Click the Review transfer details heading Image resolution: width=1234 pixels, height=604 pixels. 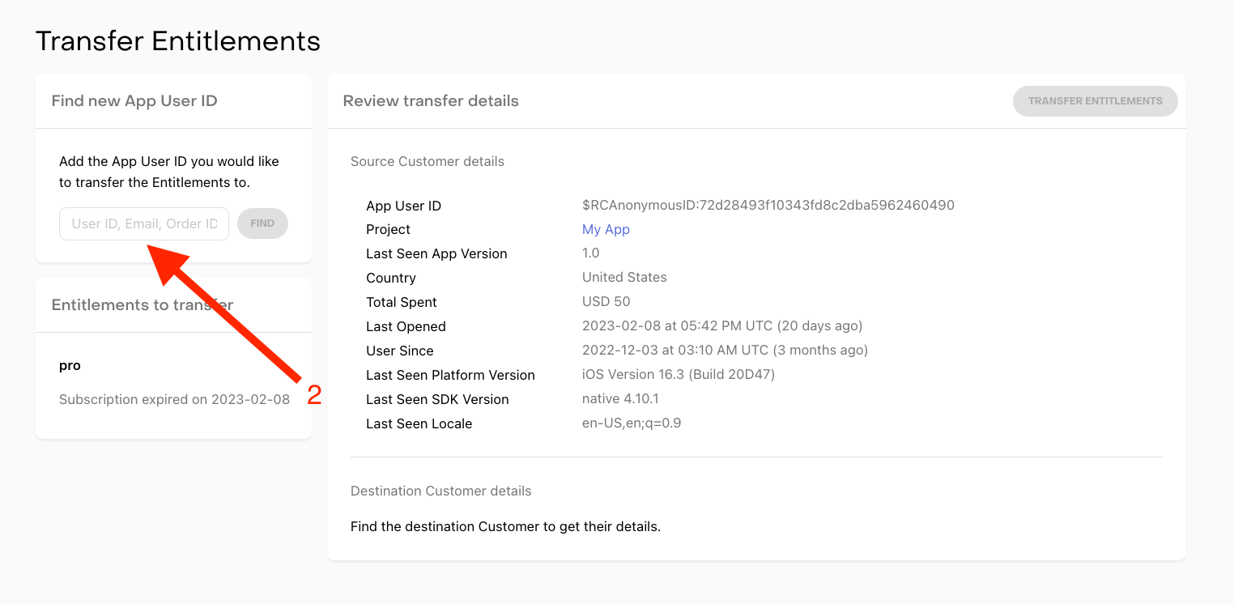(x=431, y=101)
